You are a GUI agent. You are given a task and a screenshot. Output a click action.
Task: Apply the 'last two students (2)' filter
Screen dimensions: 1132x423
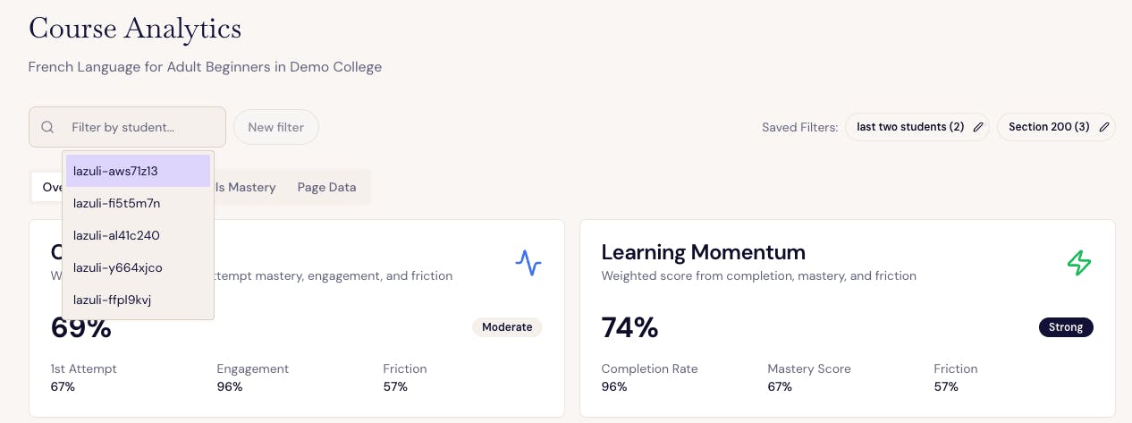(909, 127)
